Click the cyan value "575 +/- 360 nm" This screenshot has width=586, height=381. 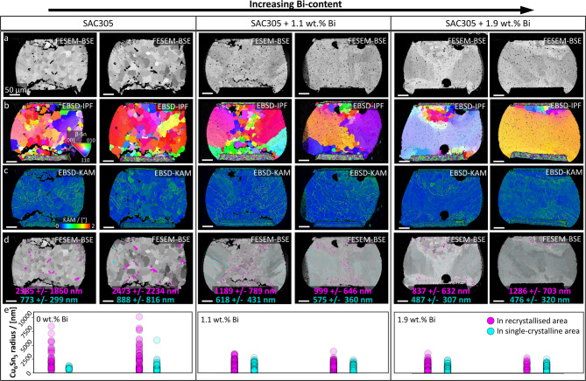click(342, 300)
